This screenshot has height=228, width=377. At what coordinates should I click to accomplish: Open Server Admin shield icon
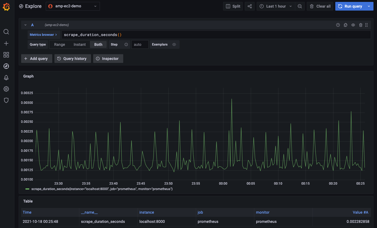click(6, 100)
